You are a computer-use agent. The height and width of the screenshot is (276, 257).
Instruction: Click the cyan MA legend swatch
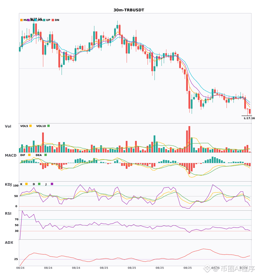pyautogui.click(x=35, y=20)
